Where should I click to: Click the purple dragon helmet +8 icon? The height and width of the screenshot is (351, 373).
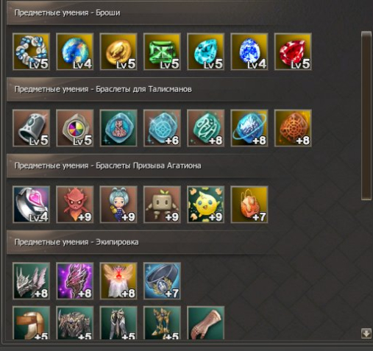pos(75,281)
